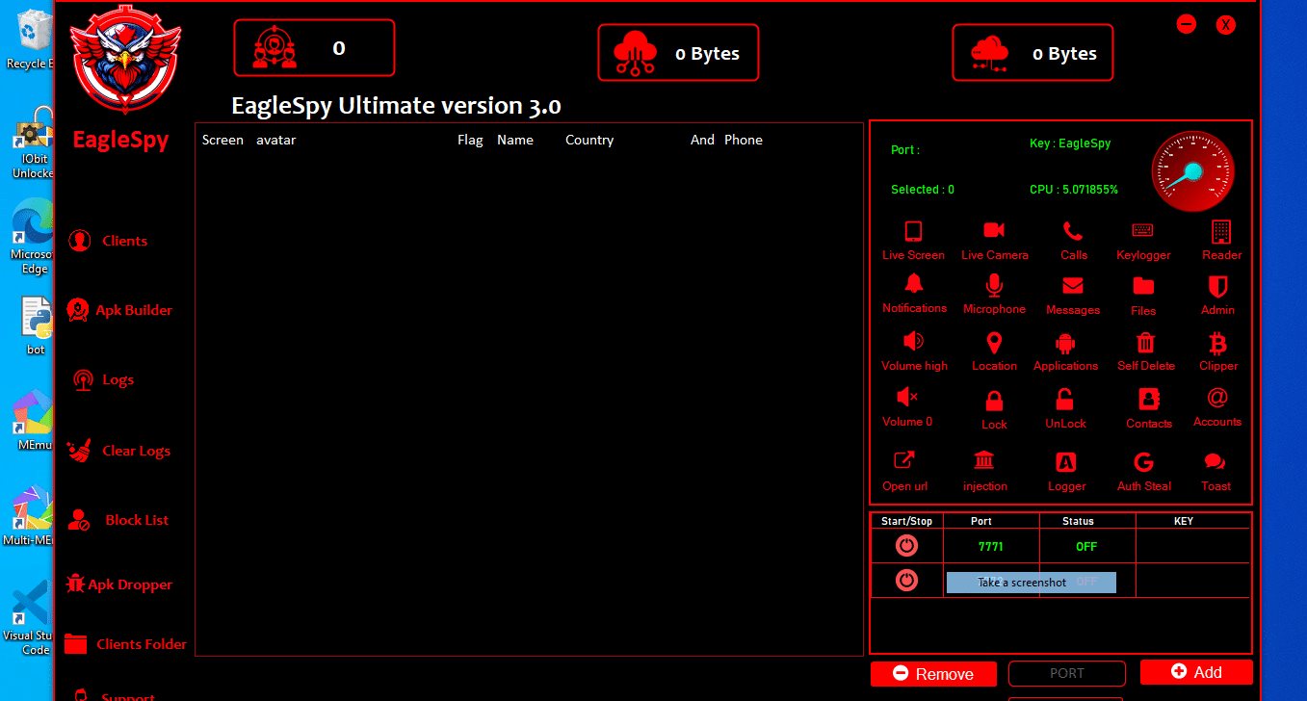Open the Apk Builder section
Image resolution: width=1307 pixels, height=701 pixels.
(x=119, y=310)
